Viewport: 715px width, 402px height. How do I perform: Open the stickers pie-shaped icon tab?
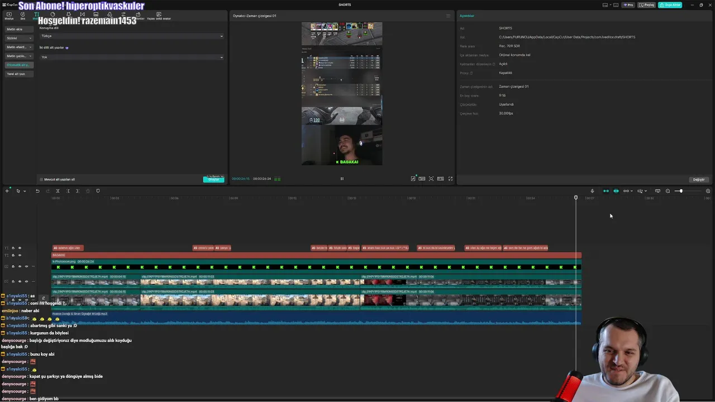53,16
